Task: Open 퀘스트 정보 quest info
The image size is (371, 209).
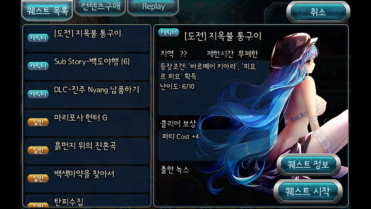Action: click(x=308, y=164)
